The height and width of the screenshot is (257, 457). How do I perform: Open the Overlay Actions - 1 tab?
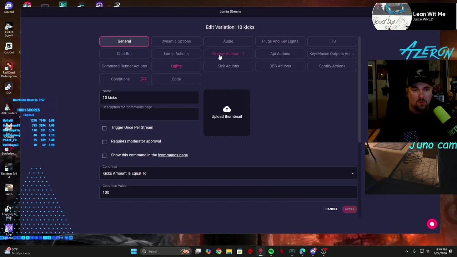tap(228, 54)
